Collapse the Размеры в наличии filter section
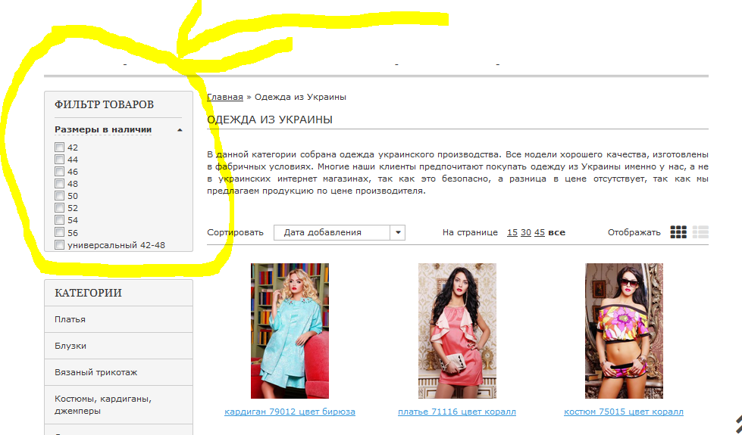742x435 pixels. pos(180,130)
